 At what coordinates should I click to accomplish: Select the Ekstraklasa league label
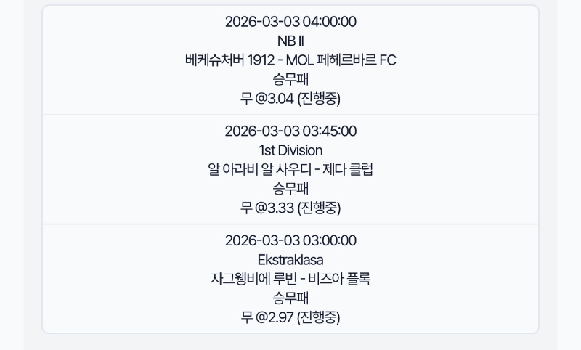click(290, 260)
